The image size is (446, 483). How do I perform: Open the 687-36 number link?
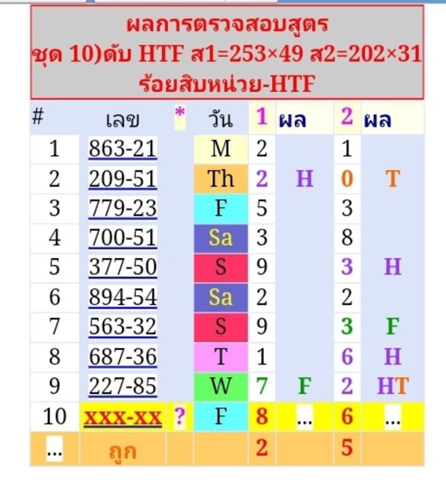click(x=123, y=357)
